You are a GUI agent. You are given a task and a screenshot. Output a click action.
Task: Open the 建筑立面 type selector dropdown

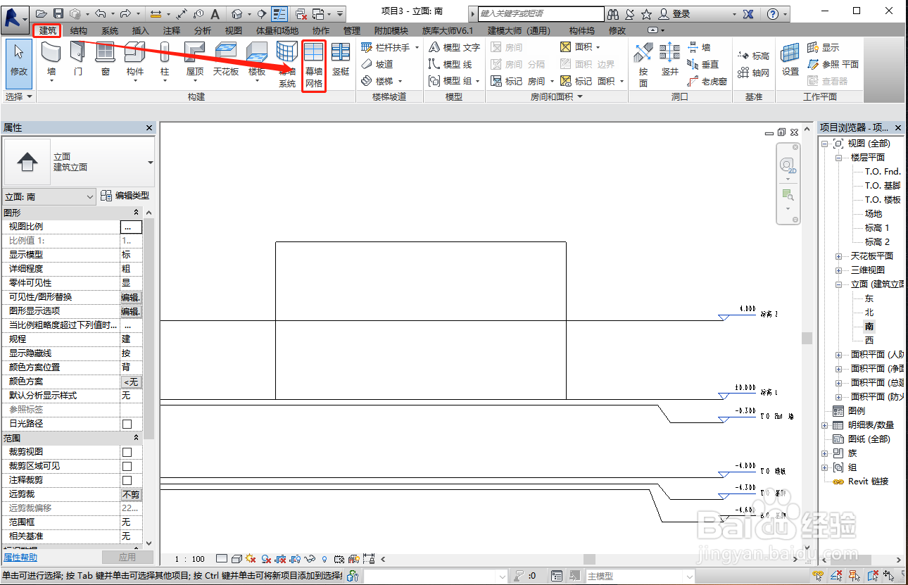[151, 163]
